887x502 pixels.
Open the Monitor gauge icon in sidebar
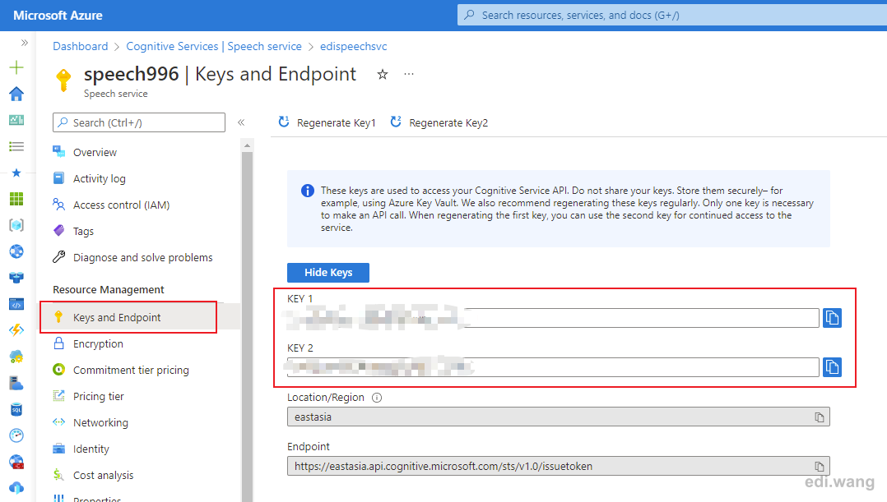pos(16,435)
